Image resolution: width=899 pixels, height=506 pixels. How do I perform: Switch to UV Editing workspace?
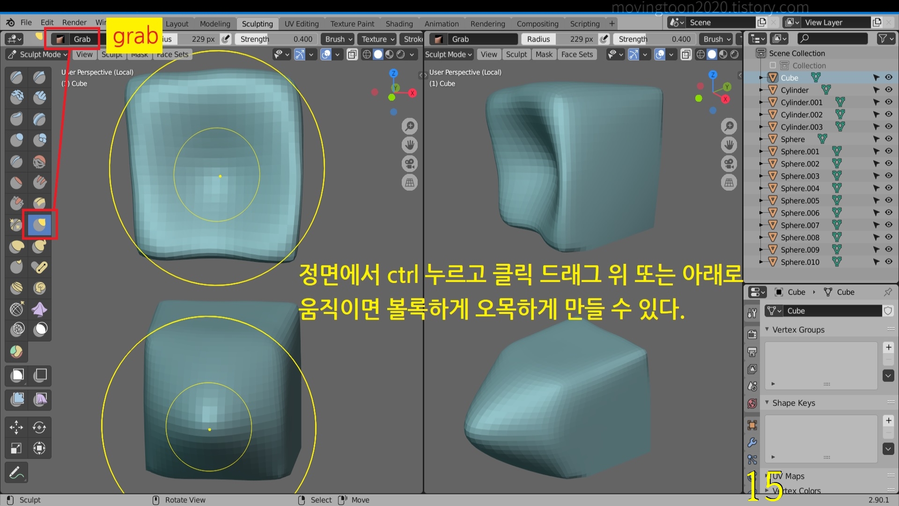302,24
